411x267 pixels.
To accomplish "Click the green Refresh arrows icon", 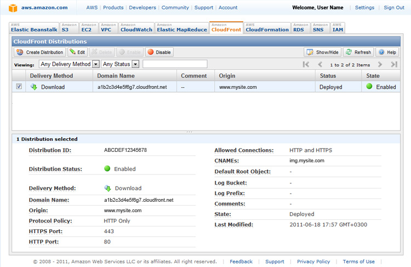I will coord(349,52).
